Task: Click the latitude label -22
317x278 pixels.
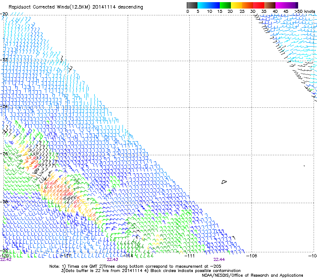Action: coord(4,60)
